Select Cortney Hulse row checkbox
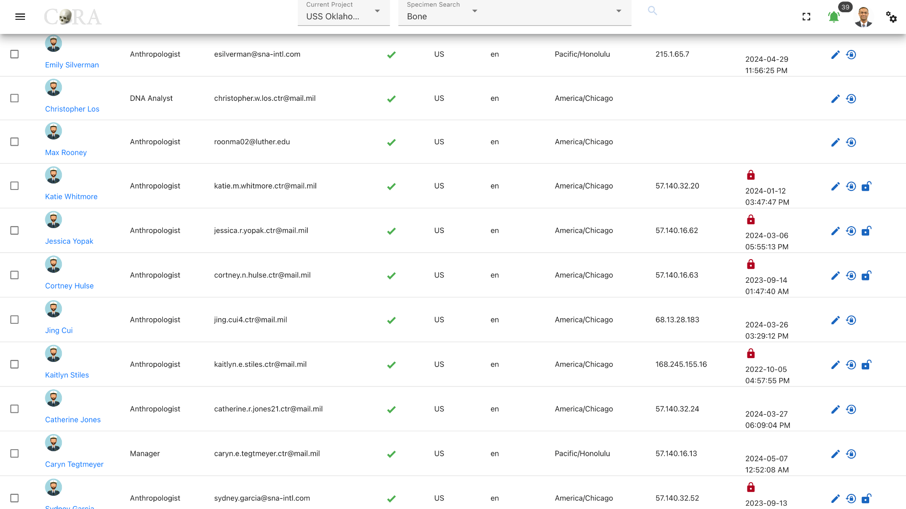This screenshot has height=509, width=906. click(x=15, y=275)
